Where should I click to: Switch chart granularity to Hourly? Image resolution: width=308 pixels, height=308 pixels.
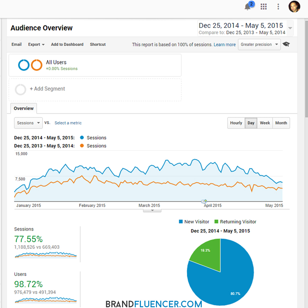coord(236,123)
